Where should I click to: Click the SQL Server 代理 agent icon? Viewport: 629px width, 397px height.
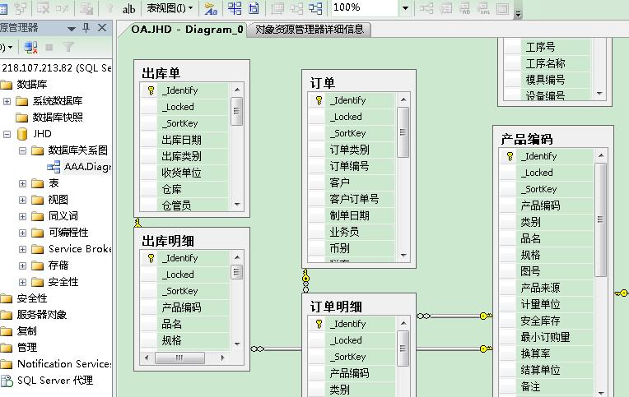click(x=7, y=381)
